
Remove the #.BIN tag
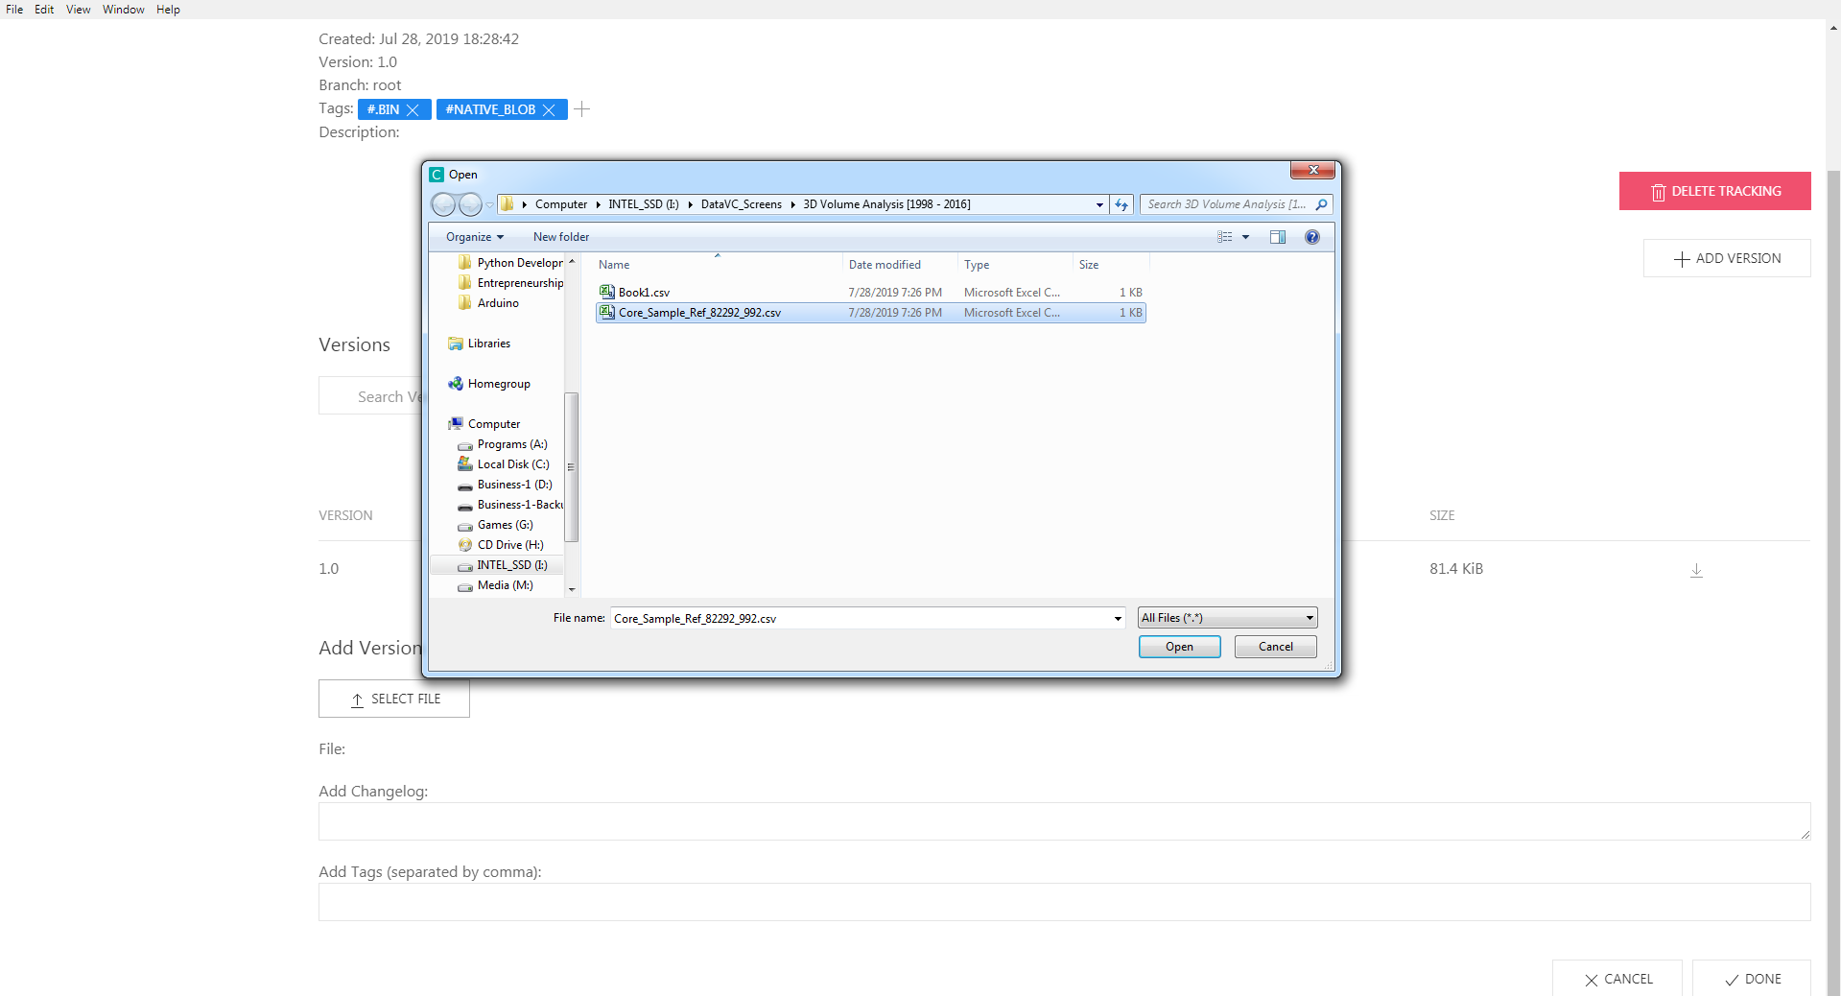(413, 110)
